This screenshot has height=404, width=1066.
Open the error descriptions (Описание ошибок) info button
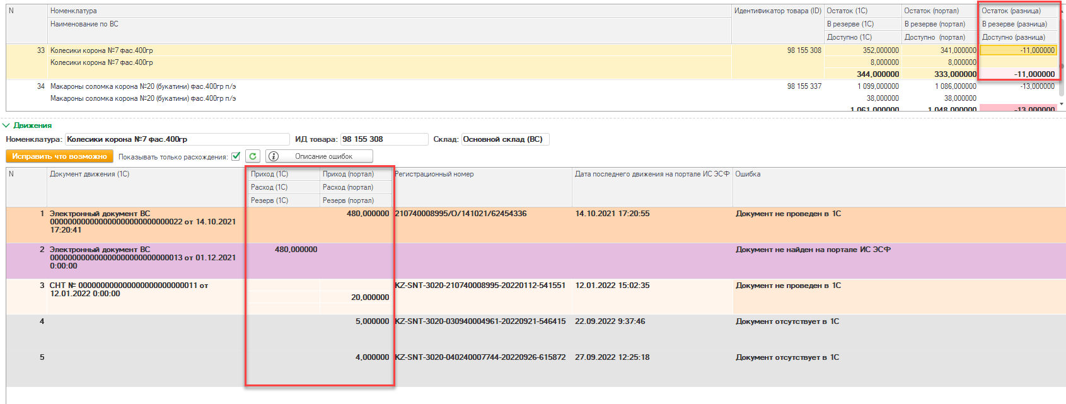pyautogui.click(x=319, y=156)
